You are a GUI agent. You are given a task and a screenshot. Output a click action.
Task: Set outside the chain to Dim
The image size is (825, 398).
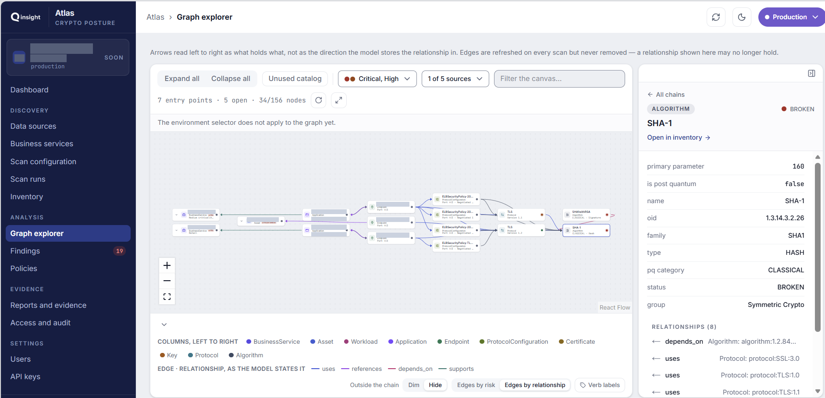pyautogui.click(x=414, y=385)
